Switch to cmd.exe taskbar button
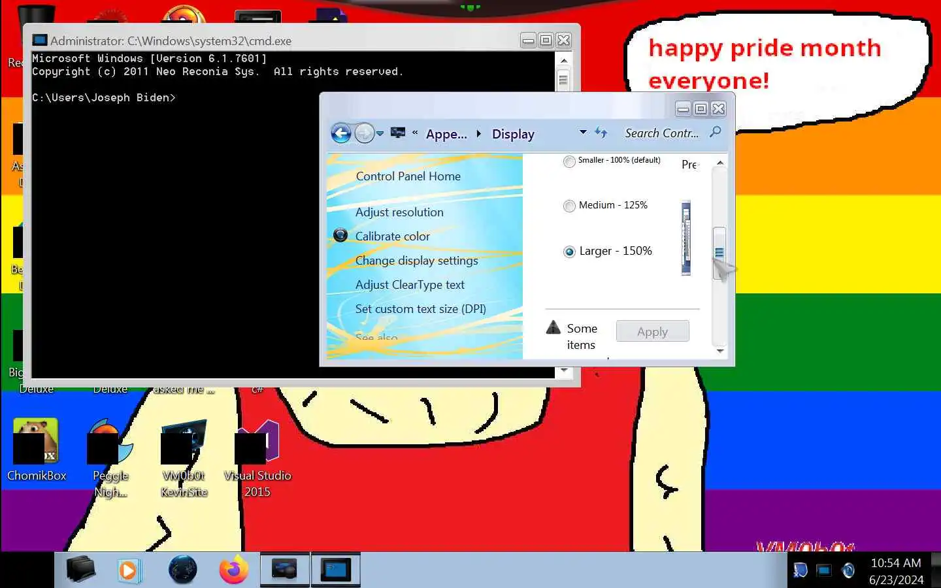Screen dimensions: 941x588 tap(336, 570)
